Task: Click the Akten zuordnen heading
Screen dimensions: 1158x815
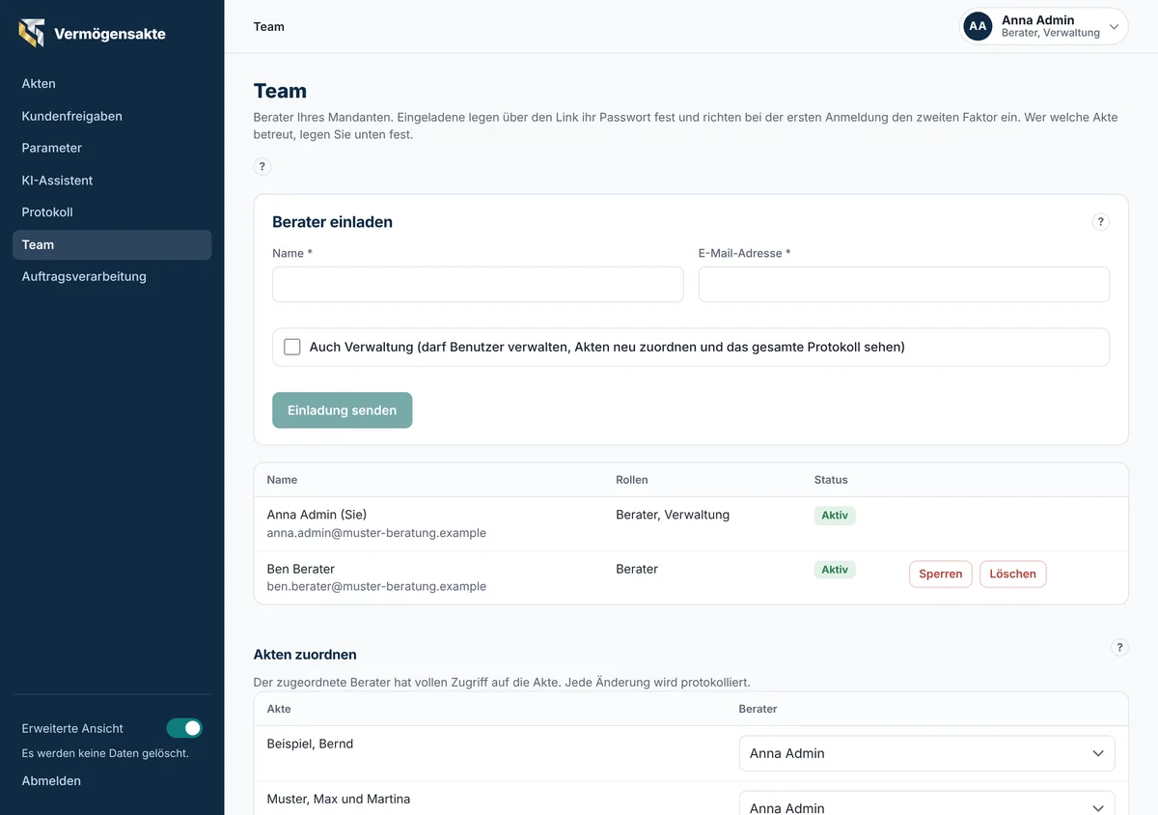Action: pos(305,655)
